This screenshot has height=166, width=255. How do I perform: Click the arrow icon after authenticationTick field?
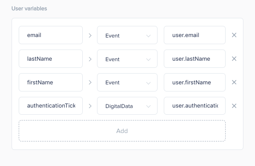coord(90,106)
